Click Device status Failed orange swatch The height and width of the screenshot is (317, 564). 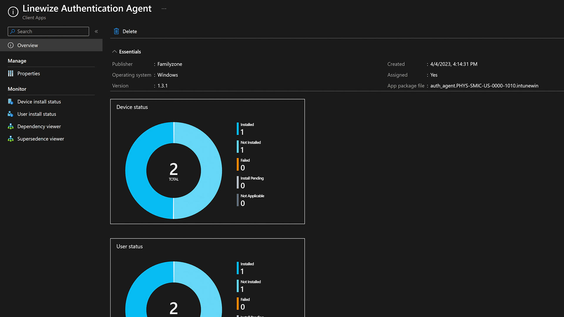238,164
